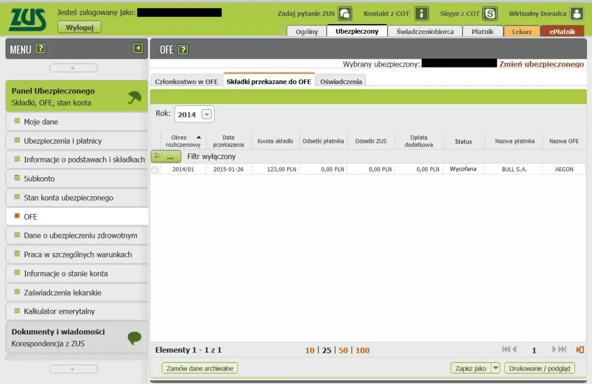Switch to the Płatnik top tab
Screen dimensions: 592x384
(482, 31)
